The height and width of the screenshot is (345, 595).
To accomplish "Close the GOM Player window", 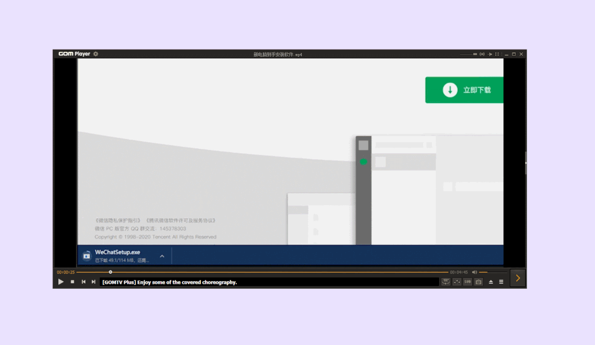I will (521, 54).
